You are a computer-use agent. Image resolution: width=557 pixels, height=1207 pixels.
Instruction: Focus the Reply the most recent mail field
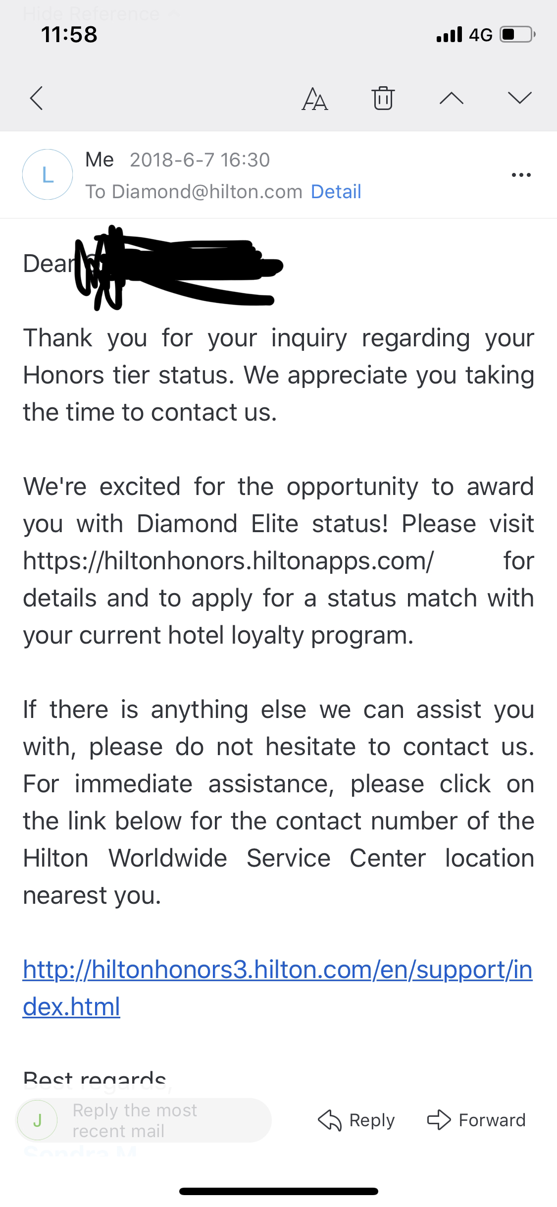pos(144,1120)
